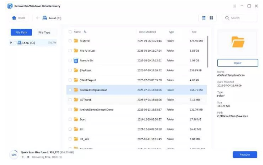Viewport: 263px width, 165px height.
Task: Click the RecoverGo app logo icon
Action: [10, 6]
